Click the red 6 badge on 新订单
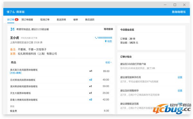The height and width of the screenshot is (119, 193). [x=17, y=19]
